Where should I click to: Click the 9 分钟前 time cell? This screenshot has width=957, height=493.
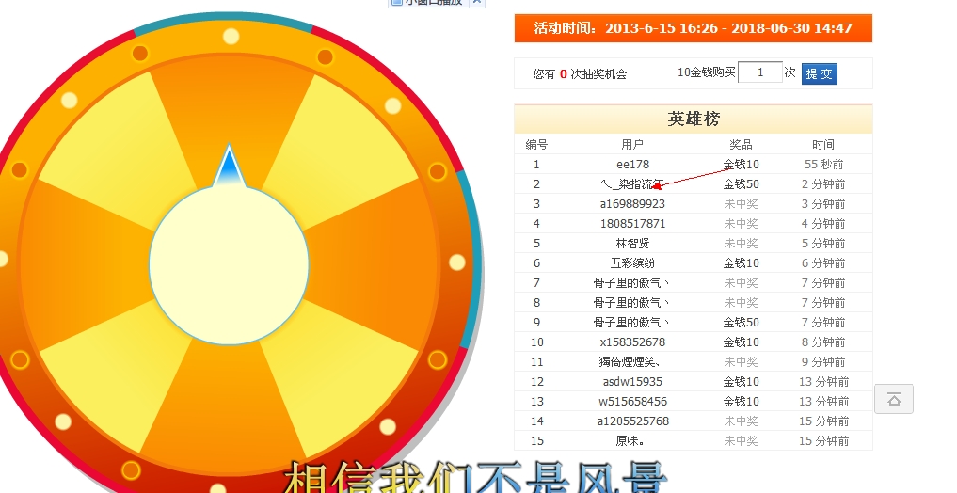click(x=823, y=362)
